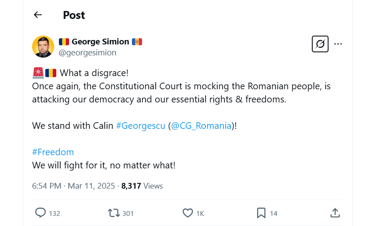
Task: Open the #Freedom hashtag
Action: (x=53, y=152)
